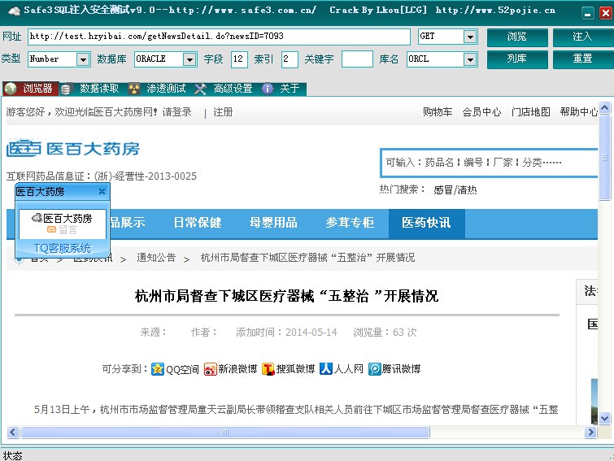Viewport: 614px width, 461px height.
Task: Click the 医百大药房 site logo
Action: point(73,149)
